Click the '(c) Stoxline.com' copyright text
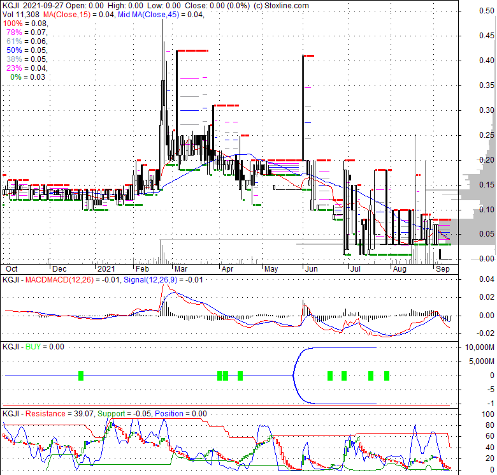The height and width of the screenshot is (475, 497). click(281, 6)
